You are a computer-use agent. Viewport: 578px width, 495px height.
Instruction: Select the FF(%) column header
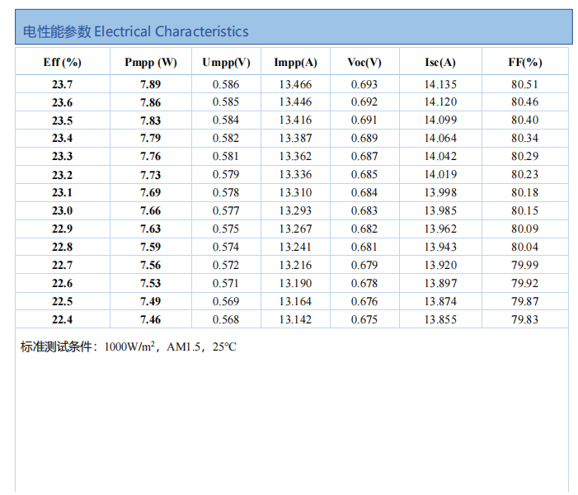click(x=524, y=63)
